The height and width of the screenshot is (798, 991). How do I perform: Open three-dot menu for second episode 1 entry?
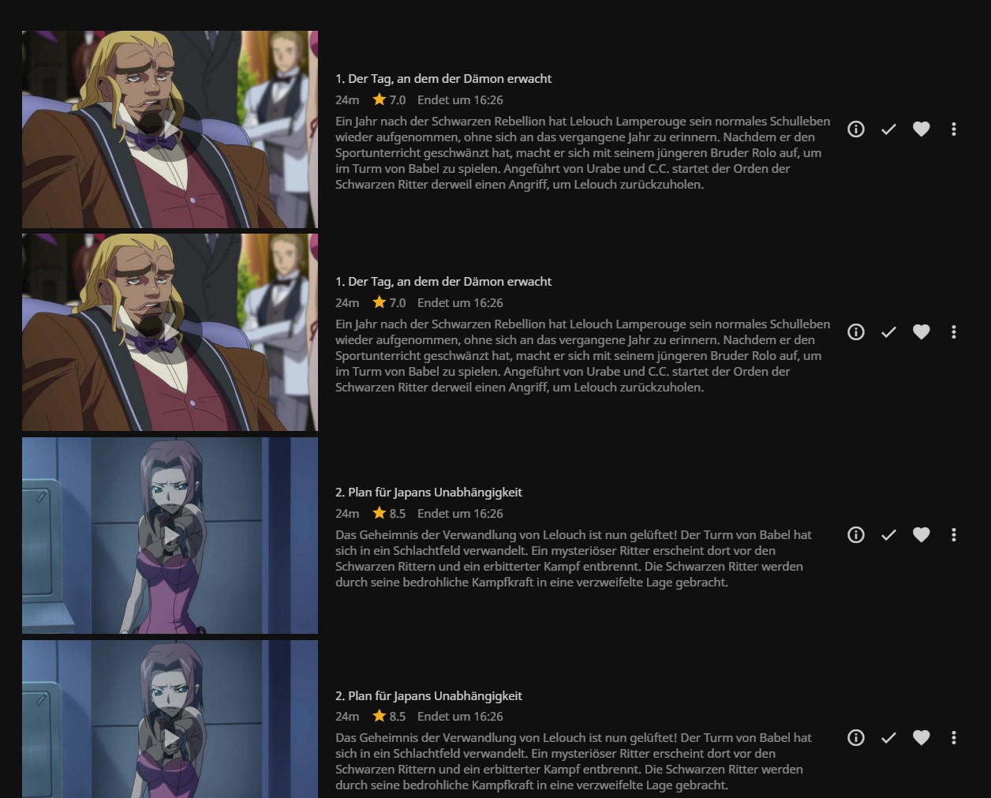(x=954, y=332)
